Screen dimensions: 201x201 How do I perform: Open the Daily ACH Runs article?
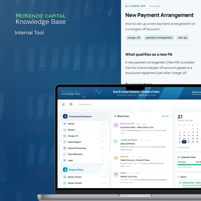coord(128,144)
